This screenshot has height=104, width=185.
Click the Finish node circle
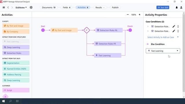point(130,30)
